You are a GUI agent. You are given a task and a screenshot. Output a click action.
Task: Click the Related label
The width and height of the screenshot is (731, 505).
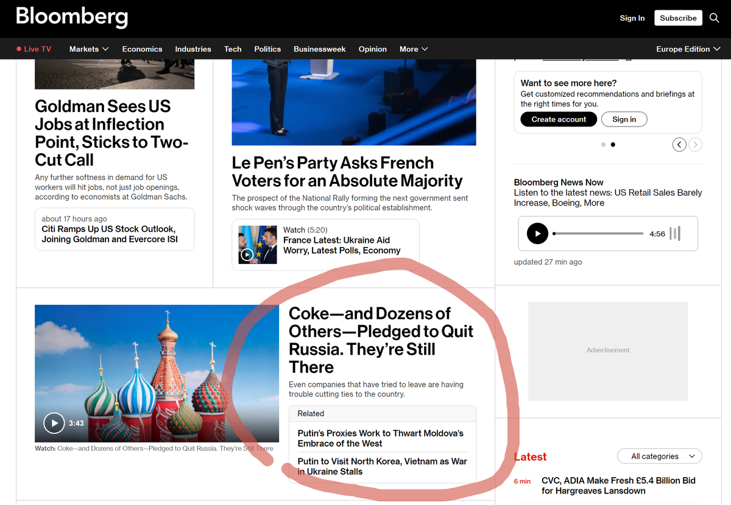pyautogui.click(x=311, y=414)
